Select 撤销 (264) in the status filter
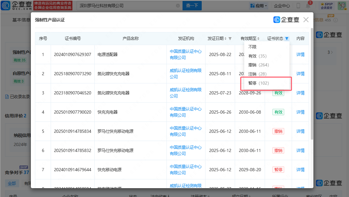Image resolution: width=349 pixels, height=197 pixels. [258, 65]
